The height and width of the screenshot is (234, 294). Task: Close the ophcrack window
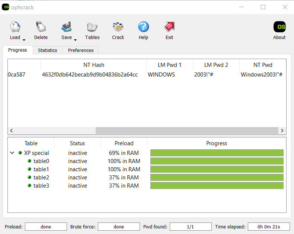285,7
